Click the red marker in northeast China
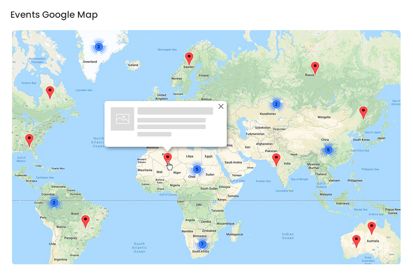Screen dimensions: 413x275 (364, 110)
